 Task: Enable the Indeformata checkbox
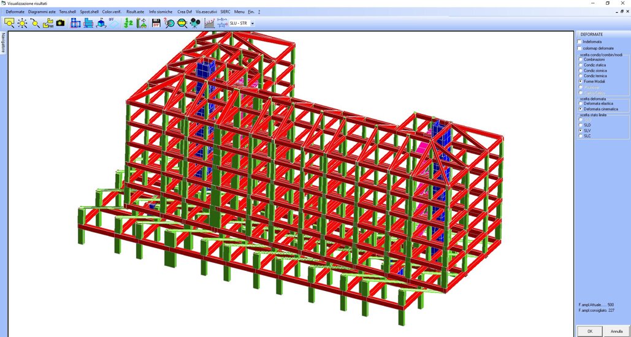coord(579,42)
